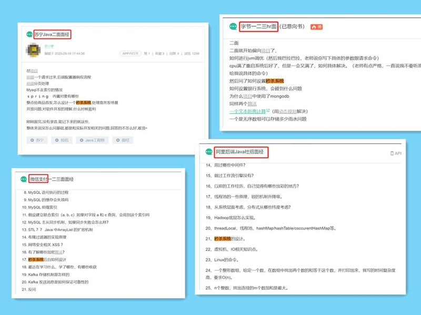421x315 pixels.
Task: Click the plus icon on the Java工程师 tag
Action: [82, 140]
